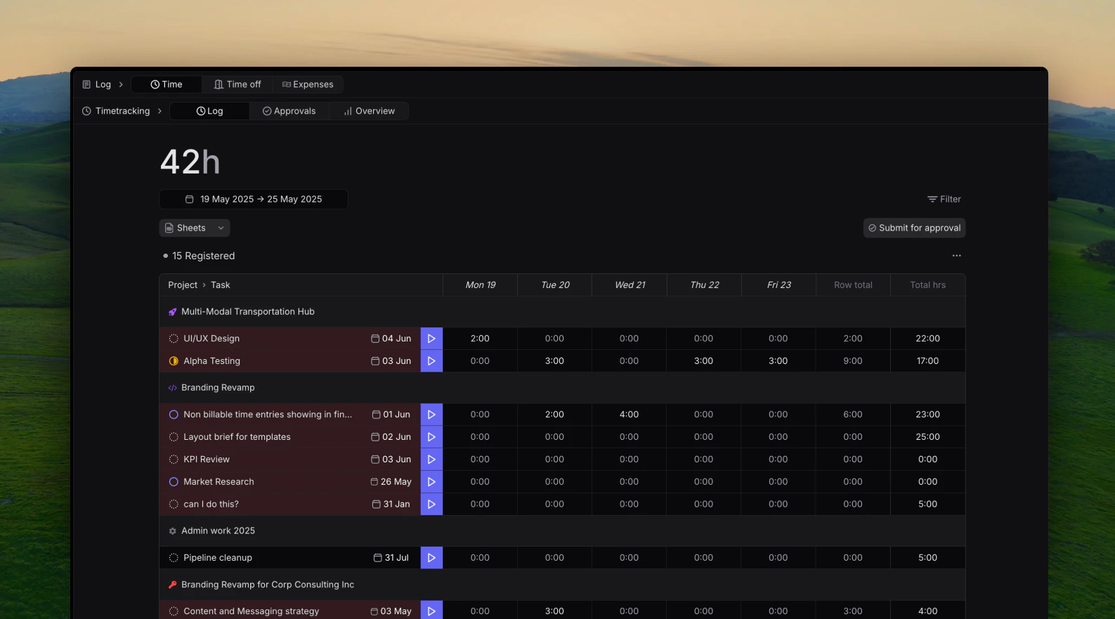Change due date 03 Jun on KPI Review
Viewport: 1115px width, 619px height.
pos(391,460)
